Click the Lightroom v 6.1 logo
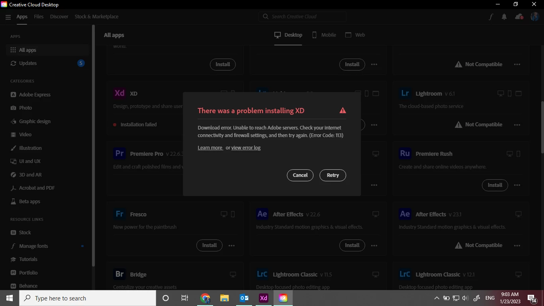Viewport: 544px width, 306px height. pos(405,93)
